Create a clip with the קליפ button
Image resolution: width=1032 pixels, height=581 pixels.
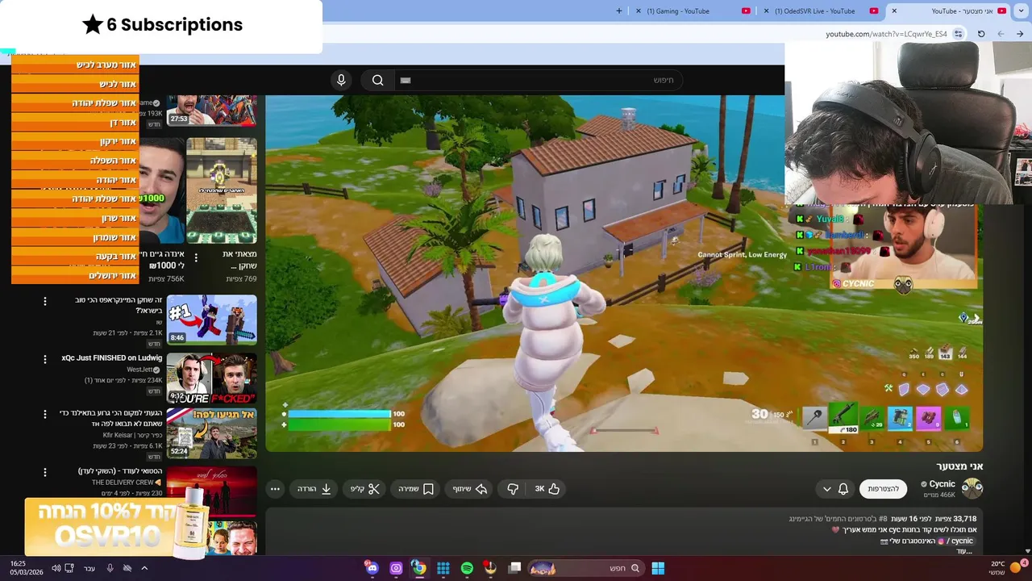pyautogui.click(x=364, y=489)
